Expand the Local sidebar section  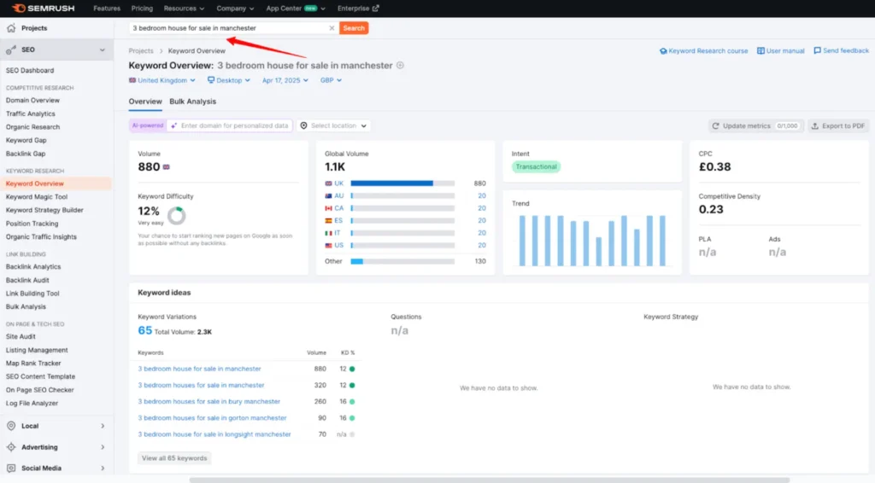(103, 426)
